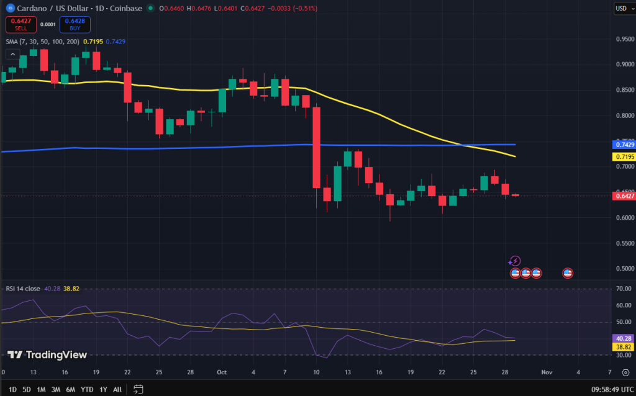Click the US flag marker directly below the lightning icon
This screenshot has height=396, width=636.
pyautogui.click(x=515, y=273)
